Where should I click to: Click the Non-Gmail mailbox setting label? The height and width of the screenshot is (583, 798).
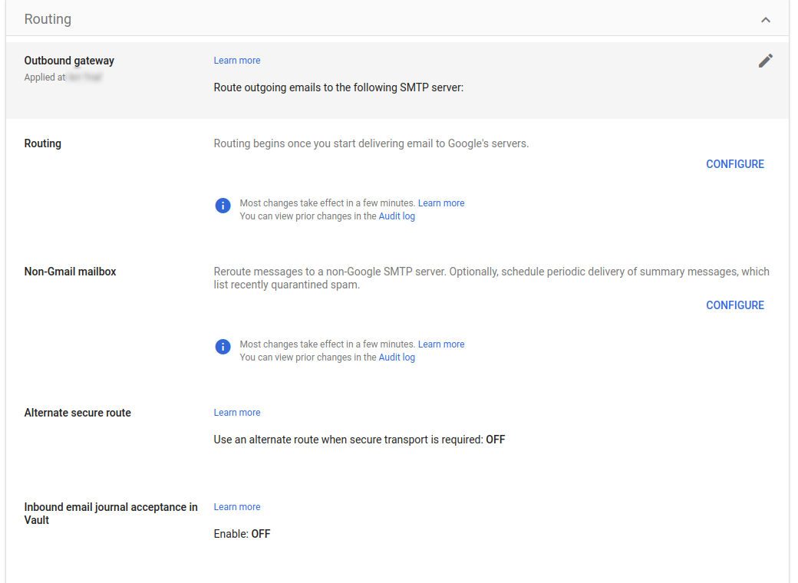tap(70, 271)
